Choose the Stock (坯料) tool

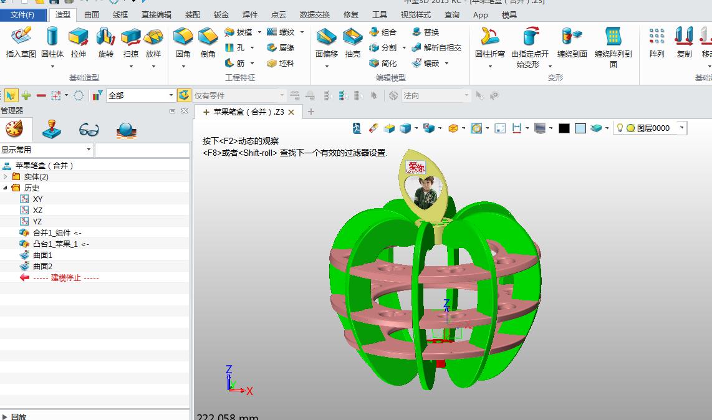pyautogui.click(x=281, y=63)
